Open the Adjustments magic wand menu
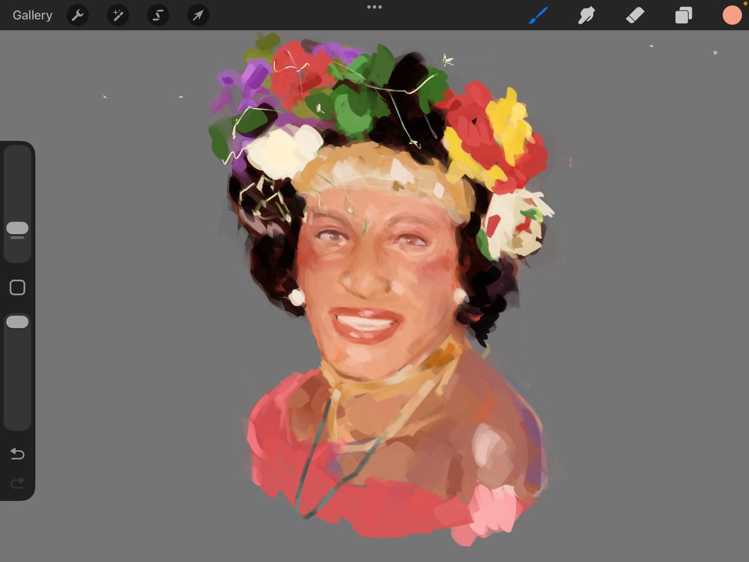749x562 pixels. coord(117,16)
